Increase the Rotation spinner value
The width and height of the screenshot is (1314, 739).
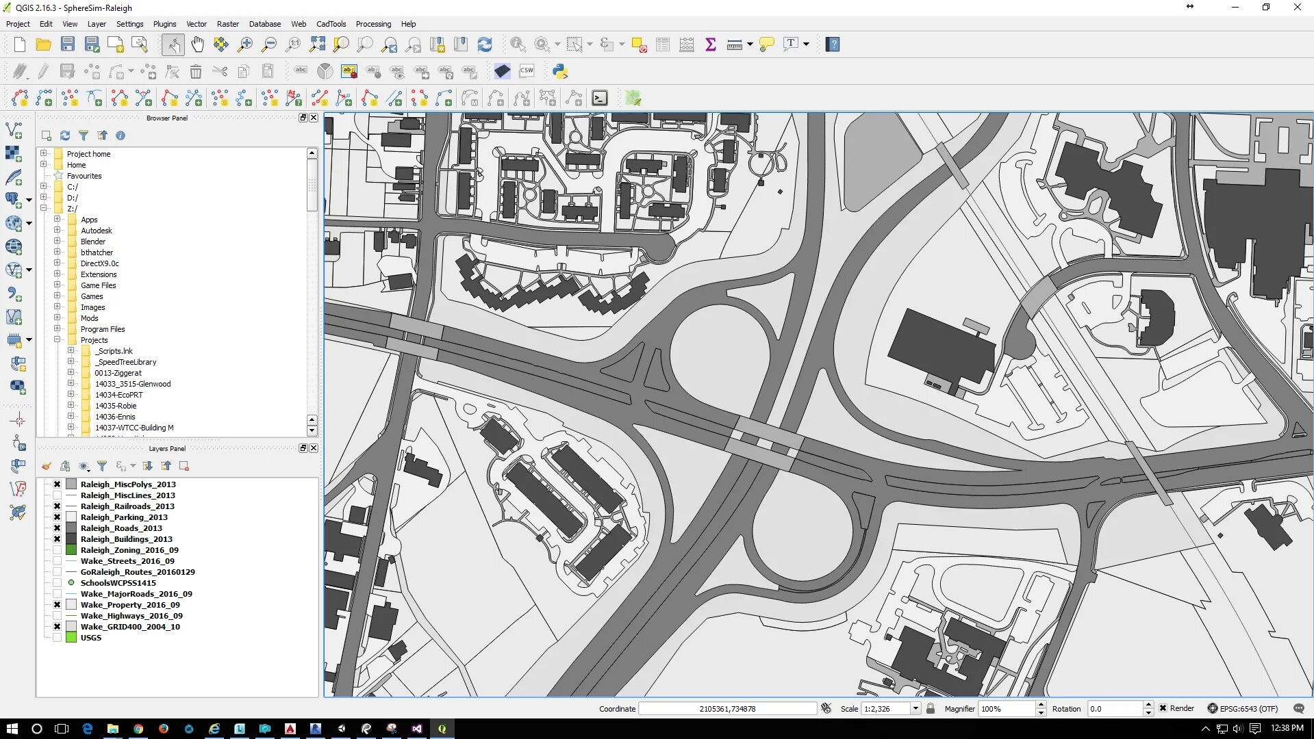tap(1148, 705)
